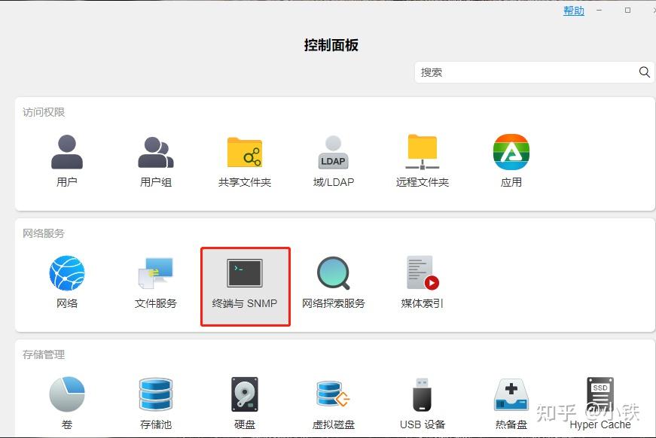Open 媒体索引 settings

pyautogui.click(x=422, y=282)
